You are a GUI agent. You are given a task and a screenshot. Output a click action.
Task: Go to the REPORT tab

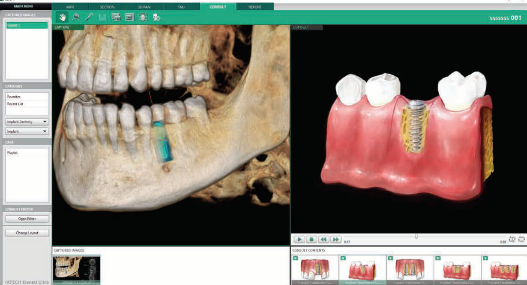click(255, 7)
